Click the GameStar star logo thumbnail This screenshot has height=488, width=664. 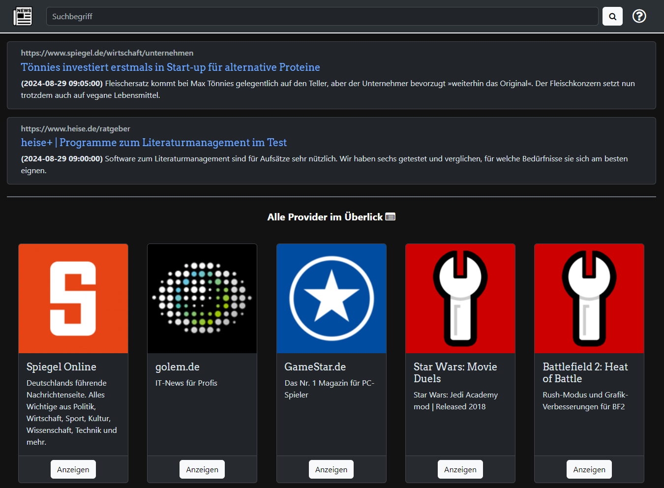[332, 299]
